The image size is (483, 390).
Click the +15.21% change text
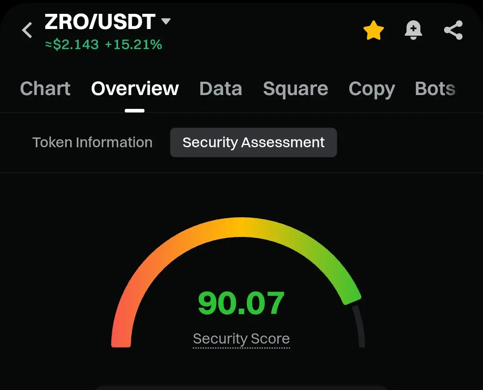click(133, 45)
